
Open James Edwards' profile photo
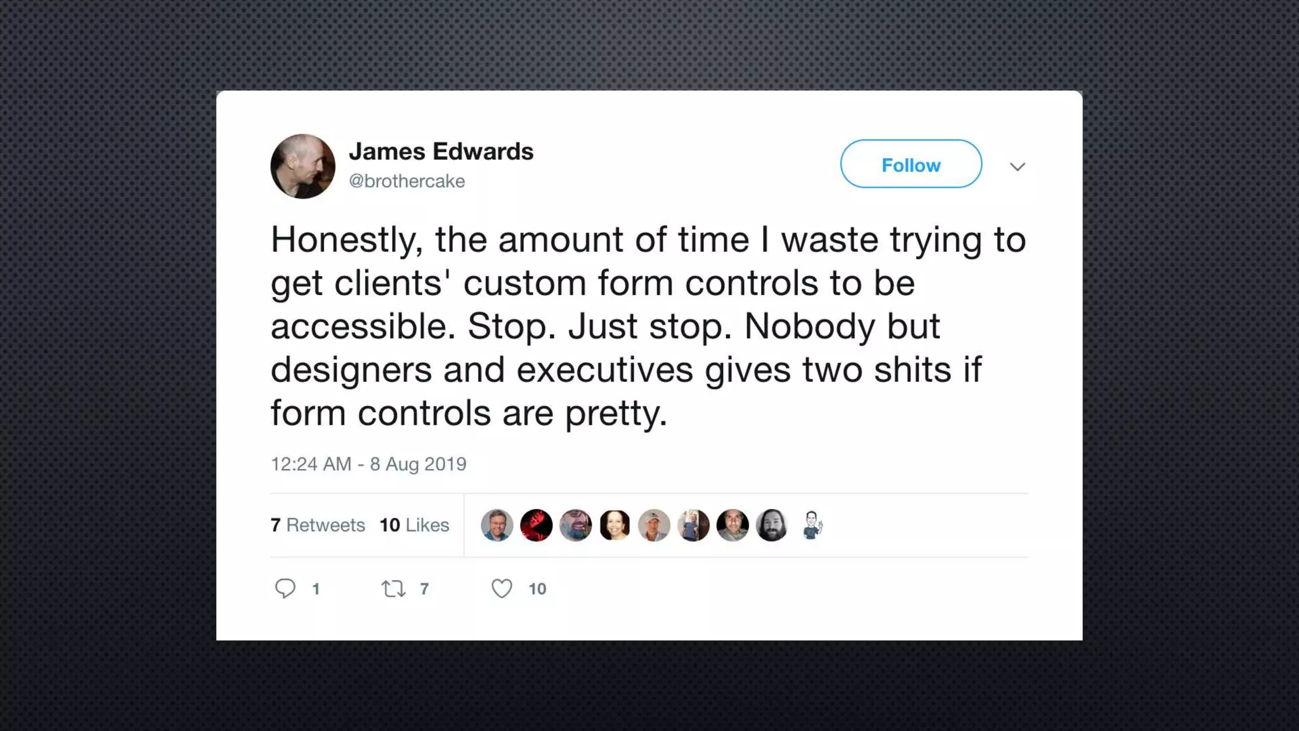303,166
